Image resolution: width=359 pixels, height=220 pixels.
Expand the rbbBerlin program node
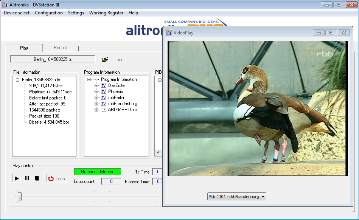(x=96, y=98)
